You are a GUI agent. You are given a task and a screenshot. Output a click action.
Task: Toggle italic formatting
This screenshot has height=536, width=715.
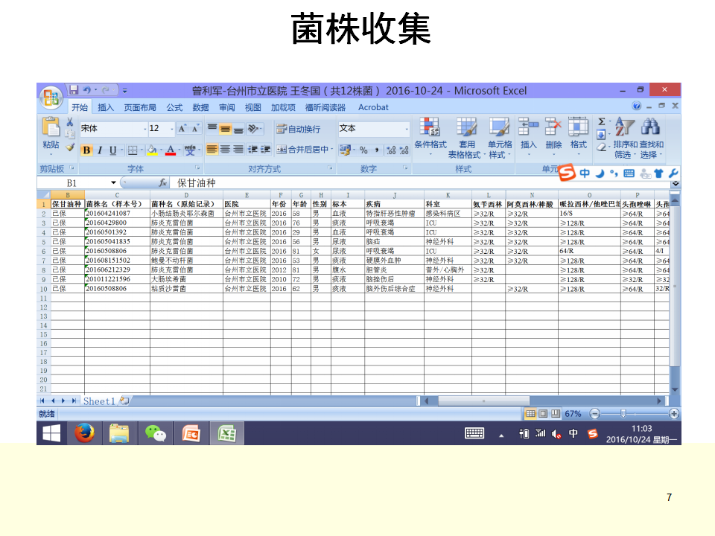pyautogui.click(x=99, y=150)
